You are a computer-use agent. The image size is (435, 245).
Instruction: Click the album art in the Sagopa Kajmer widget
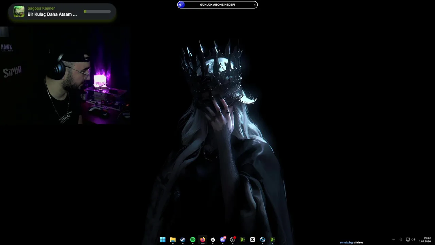pyautogui.click(x=19, y=12)
